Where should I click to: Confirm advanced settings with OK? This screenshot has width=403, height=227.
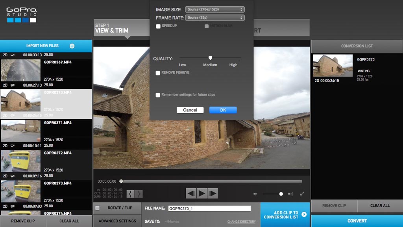pyautogui.click(x=223, y=110)
